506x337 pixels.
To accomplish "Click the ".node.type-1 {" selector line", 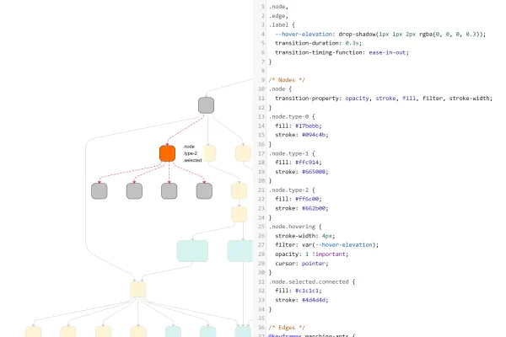I will point(292,153).
